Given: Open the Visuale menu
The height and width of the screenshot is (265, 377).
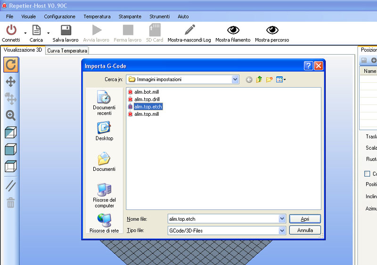Looking at the screenshot, I should [29, 16].
